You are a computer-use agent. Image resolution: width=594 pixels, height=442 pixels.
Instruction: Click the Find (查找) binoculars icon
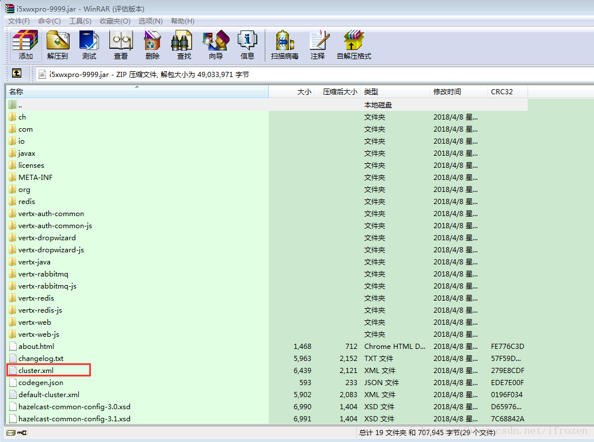184,45
